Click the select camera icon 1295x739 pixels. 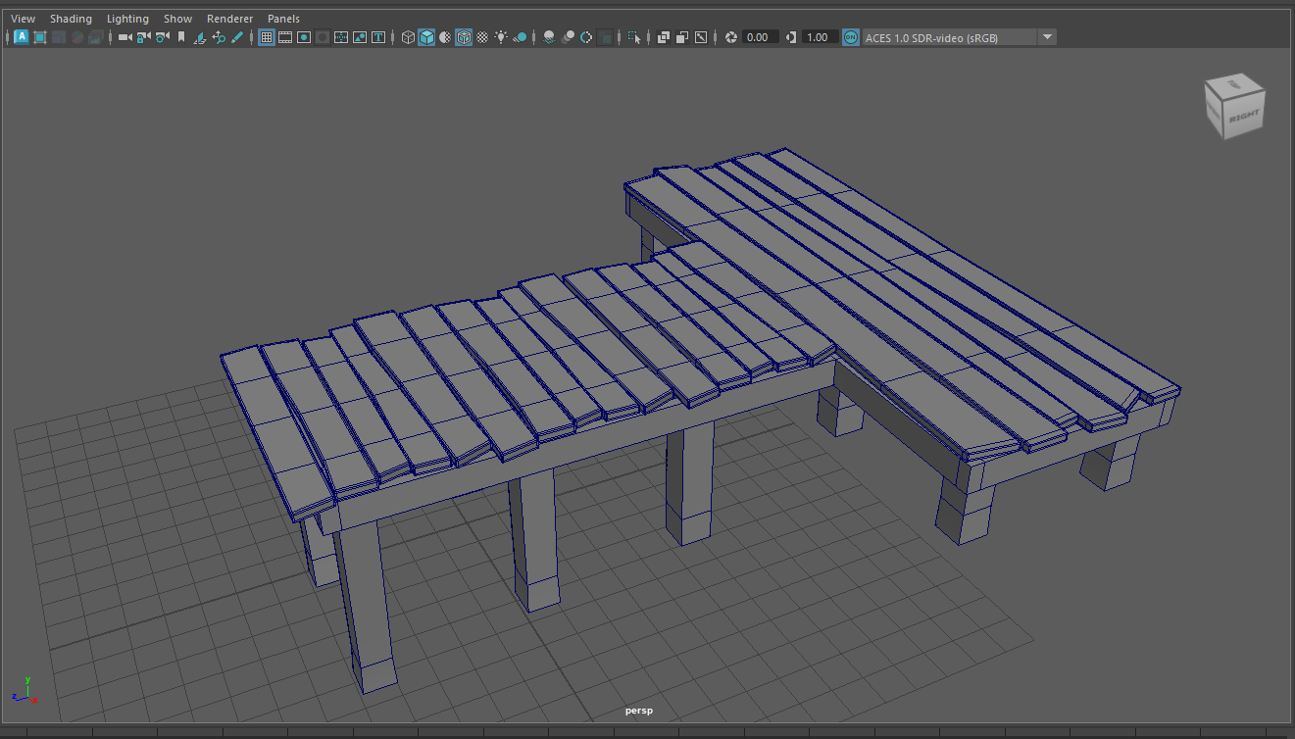coord(125,37)
